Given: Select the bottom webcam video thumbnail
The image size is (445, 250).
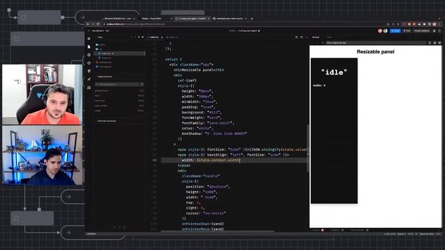Looking at the screenshot, I should pyautogui.click(x=42, y=156).
